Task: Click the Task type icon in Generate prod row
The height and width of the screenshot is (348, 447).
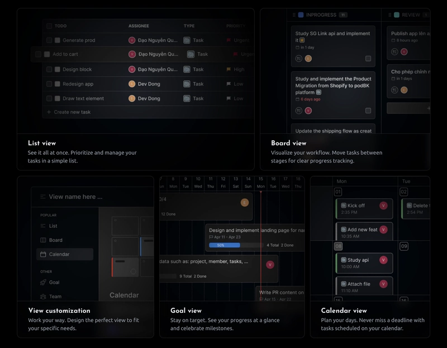Action: [187, 40]
